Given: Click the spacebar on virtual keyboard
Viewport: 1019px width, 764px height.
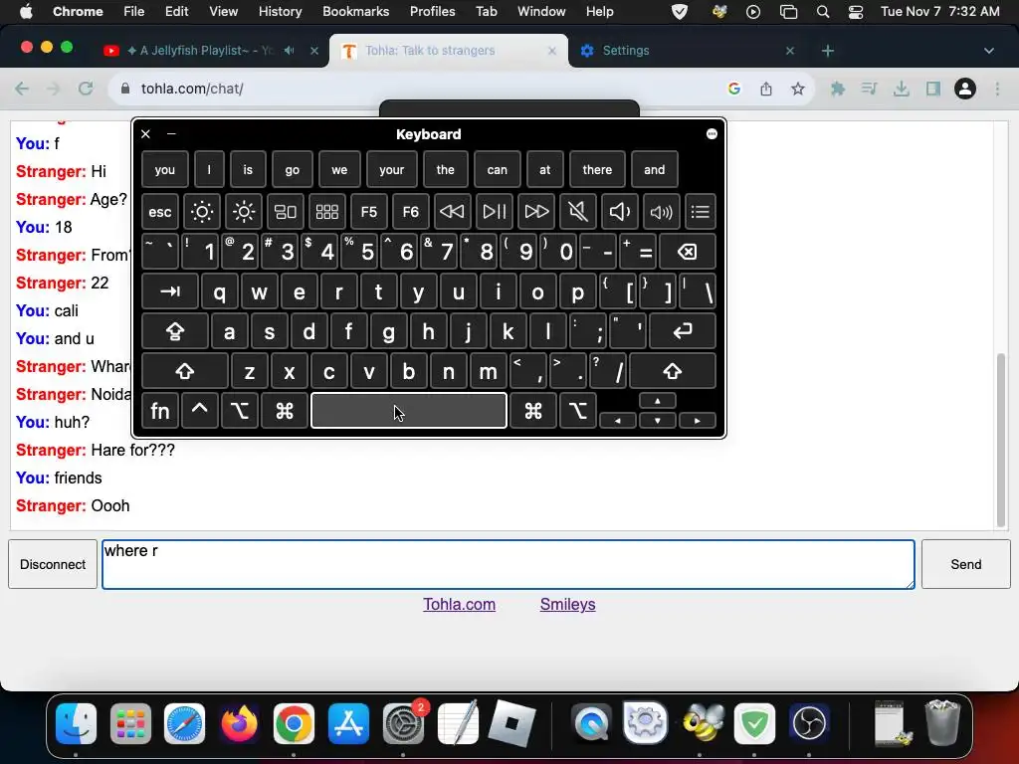Looking at the screenshot, I should pyautogui.click(x=409, y=411).
